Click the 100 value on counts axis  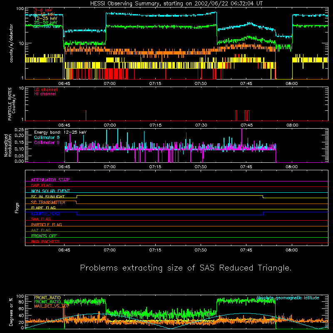[x=20, y=9]
